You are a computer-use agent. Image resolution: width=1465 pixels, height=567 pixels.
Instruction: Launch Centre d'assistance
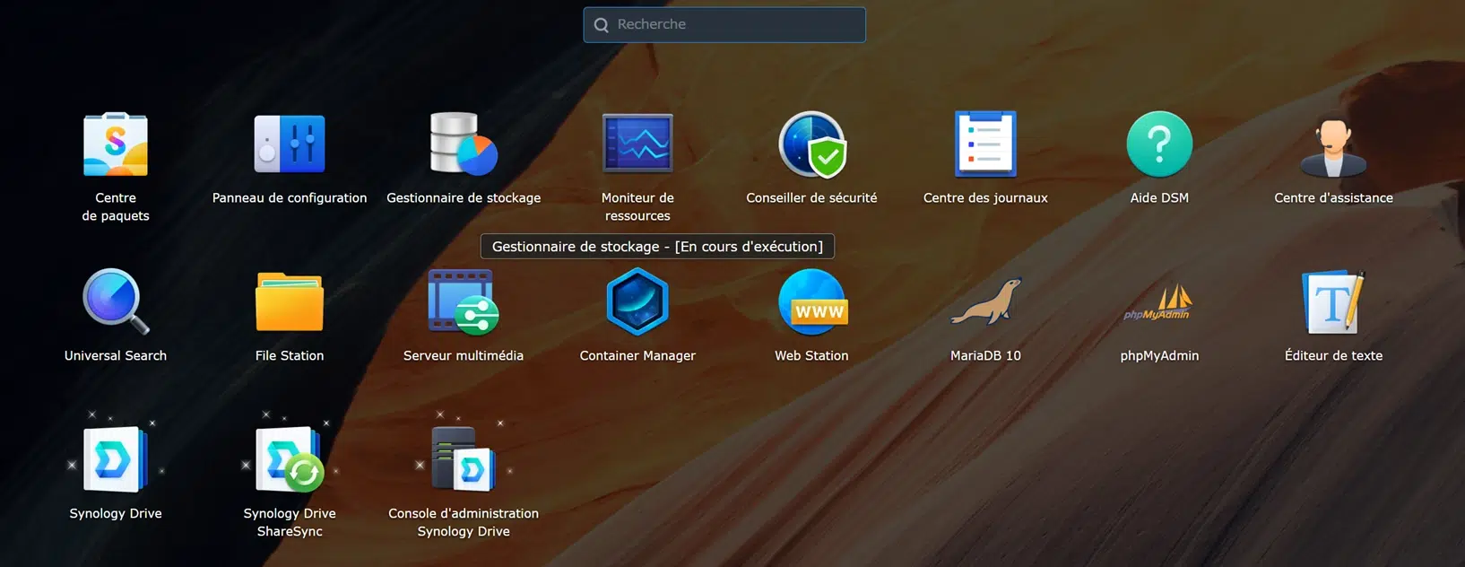pos(1333,146)
